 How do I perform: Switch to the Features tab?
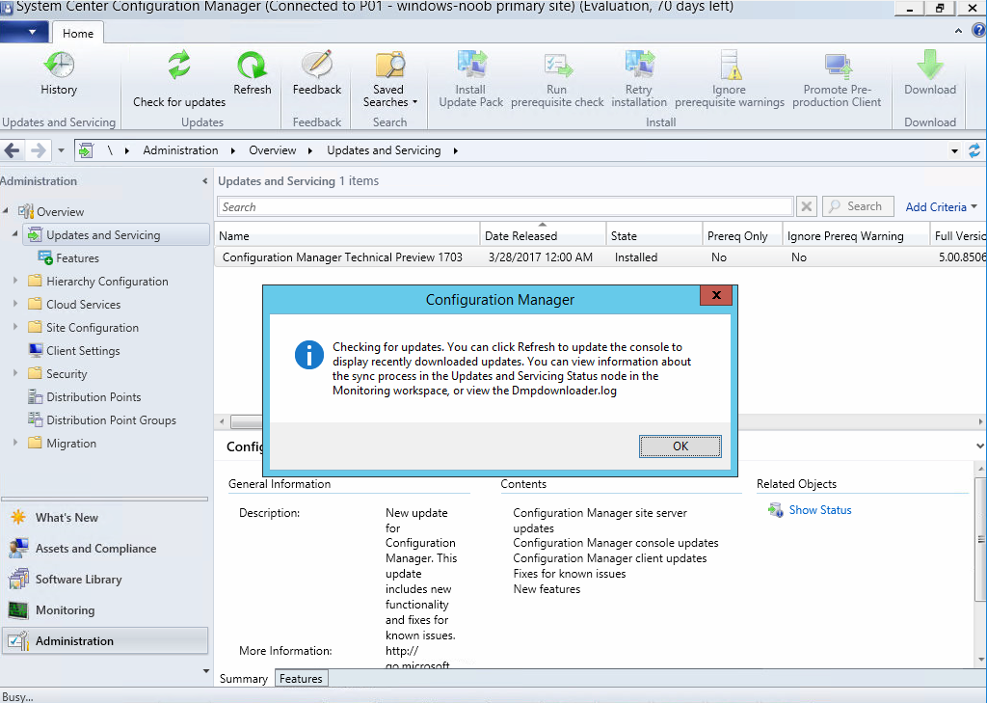pyautogui.click(x=301, y=679)
